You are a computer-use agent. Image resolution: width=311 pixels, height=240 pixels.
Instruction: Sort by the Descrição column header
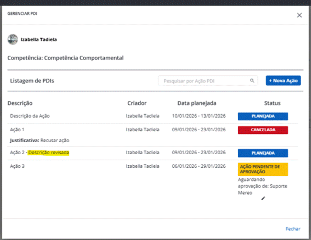tap(20, 103)
